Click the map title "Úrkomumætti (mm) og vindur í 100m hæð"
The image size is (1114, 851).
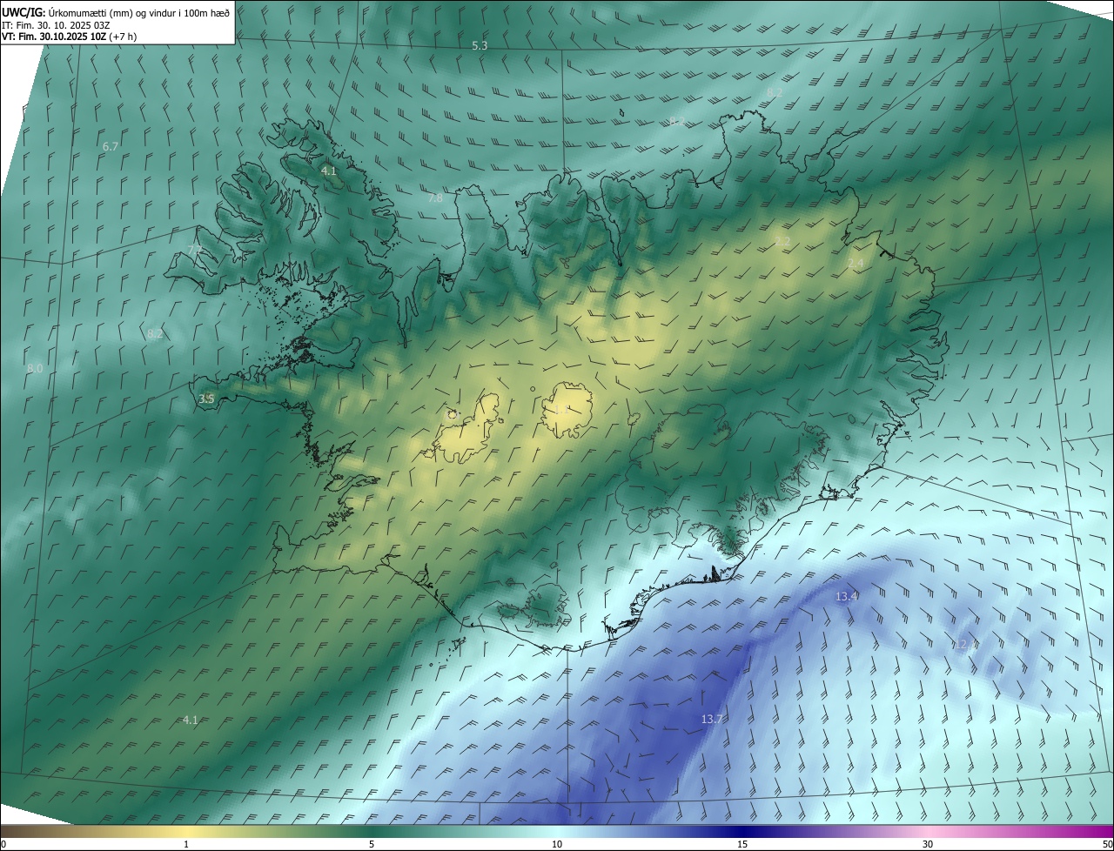[139, 12]
